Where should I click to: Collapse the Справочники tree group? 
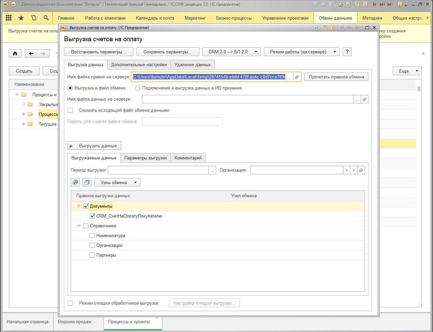79,226
